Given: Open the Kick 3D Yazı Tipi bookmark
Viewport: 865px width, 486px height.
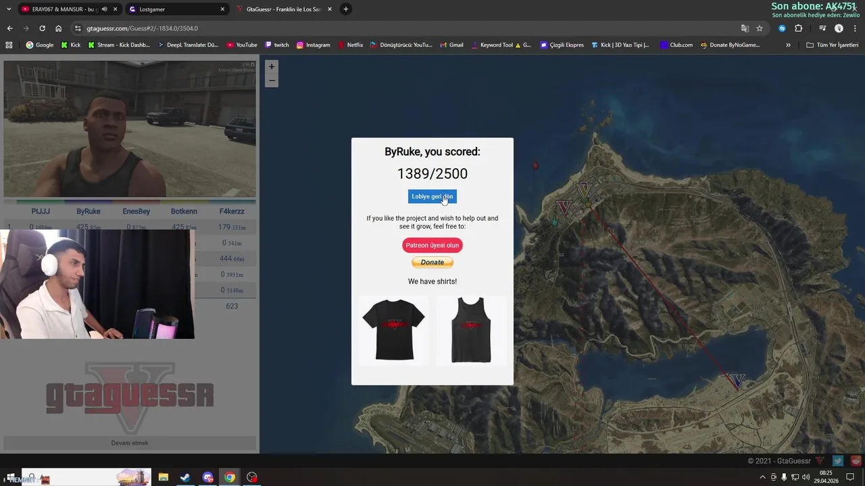Looking at the screenshot, I should [x=620, y=45].
